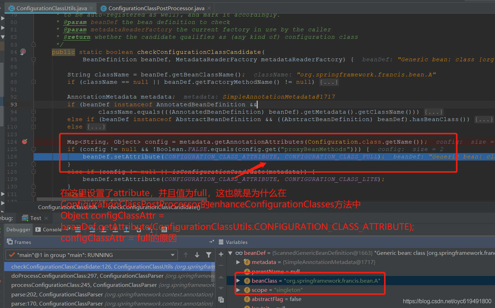Collapse method fold marker on line 85
Screen dimensions: 495x308
point(33,59)
